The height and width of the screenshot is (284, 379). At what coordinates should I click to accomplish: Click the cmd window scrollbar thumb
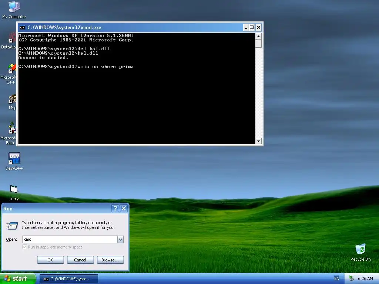click(x=258, y=44)
